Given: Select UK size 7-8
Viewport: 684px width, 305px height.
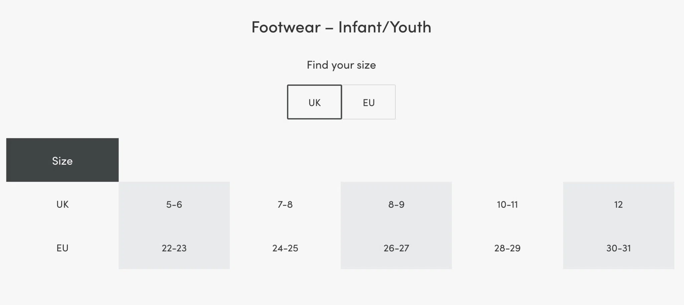Looking at the screenshot, I should pos(285,204).
